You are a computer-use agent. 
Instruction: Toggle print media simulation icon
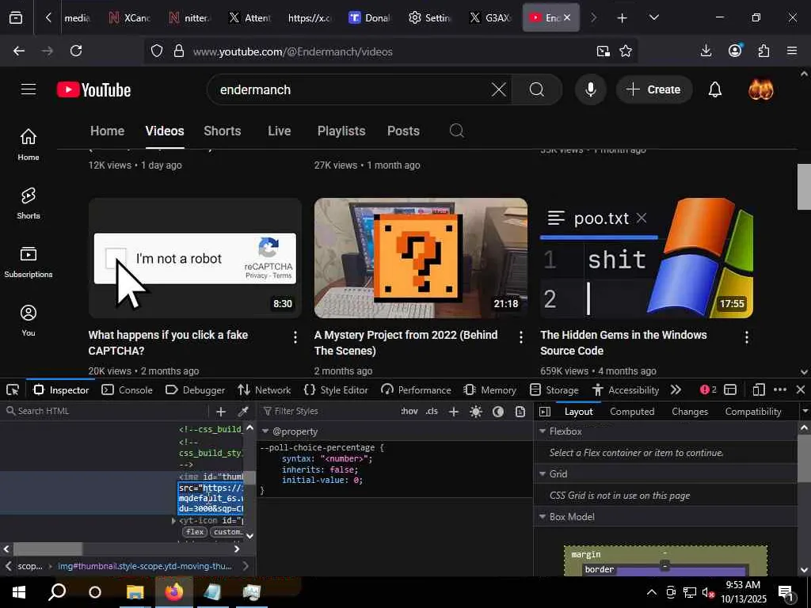click(x=520, y=412)
